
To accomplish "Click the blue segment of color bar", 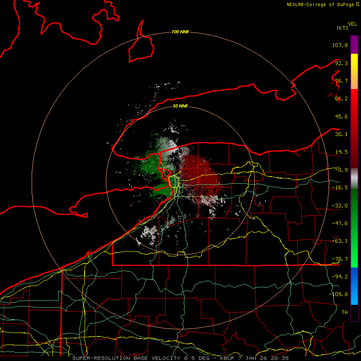I will (354, 286).
